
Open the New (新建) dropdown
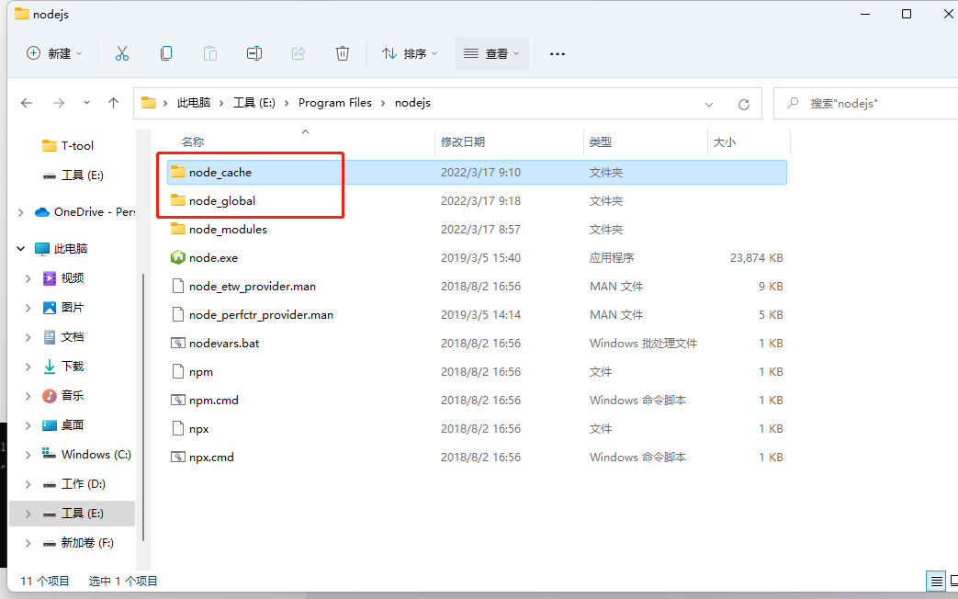click(54, 54)
